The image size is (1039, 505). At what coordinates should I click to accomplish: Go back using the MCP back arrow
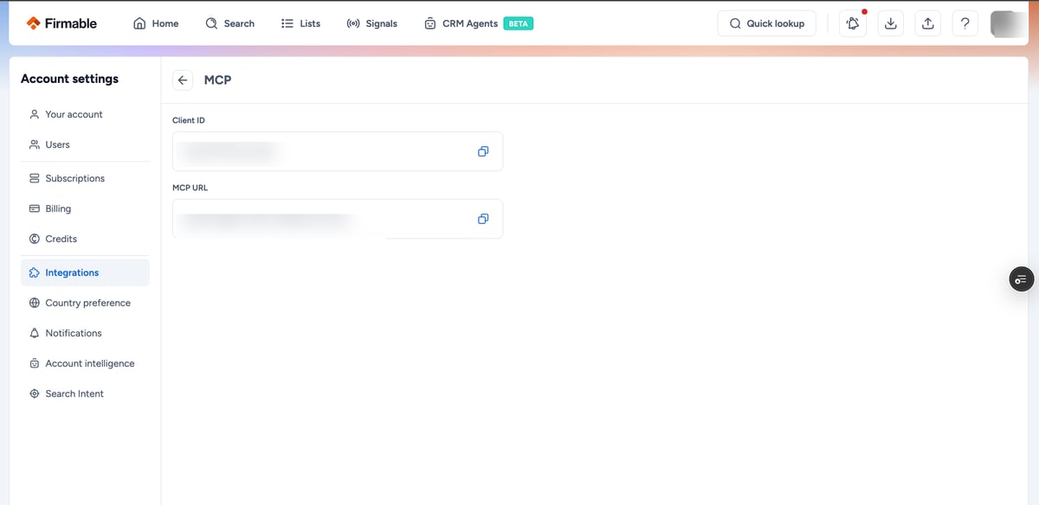click(182, 80)
